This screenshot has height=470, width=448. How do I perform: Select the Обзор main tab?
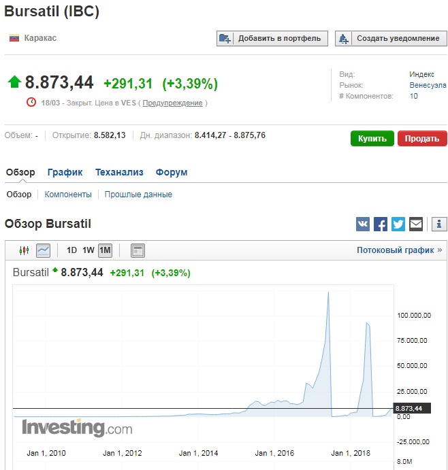tap(20, 172)
